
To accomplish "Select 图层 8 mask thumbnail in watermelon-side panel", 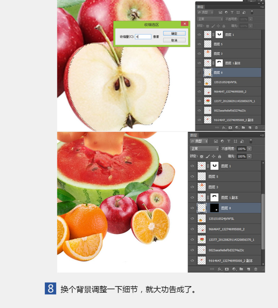I will pyautogui.click(x=214, y=208).
